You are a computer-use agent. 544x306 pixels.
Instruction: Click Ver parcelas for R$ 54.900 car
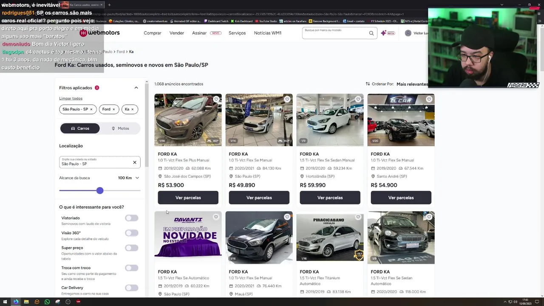click(x=401, y=198)
